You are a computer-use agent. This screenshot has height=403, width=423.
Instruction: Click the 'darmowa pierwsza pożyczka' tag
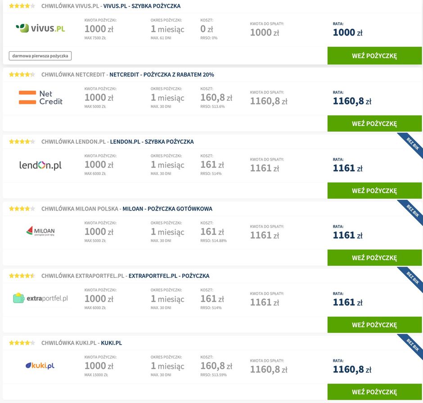[40, 56]
